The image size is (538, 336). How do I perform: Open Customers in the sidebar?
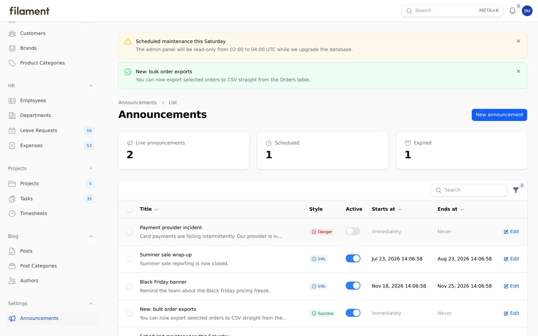point(51,34)
